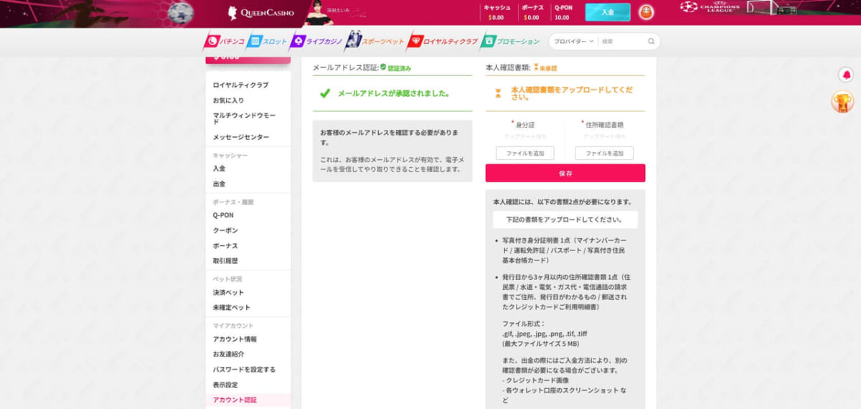Viewport: 861px width, 409px height.
Task: Click the 入金 deposit button in header
Action: pos(608,12)
